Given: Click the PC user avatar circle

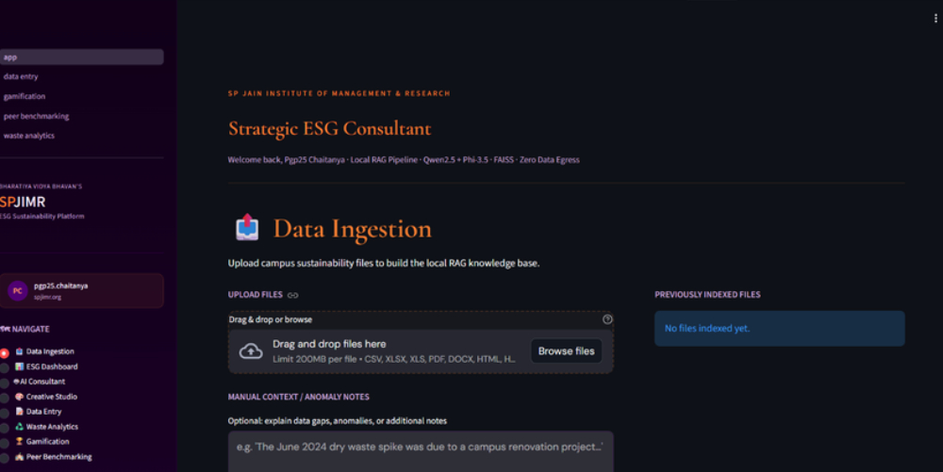Looking at the screenshot, I should [x=17, y=291].
